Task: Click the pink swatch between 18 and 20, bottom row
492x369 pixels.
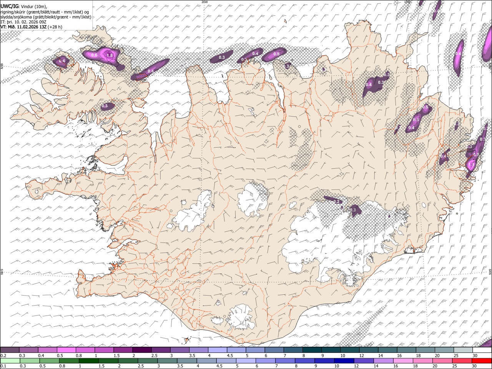Action: pos(423,361)
